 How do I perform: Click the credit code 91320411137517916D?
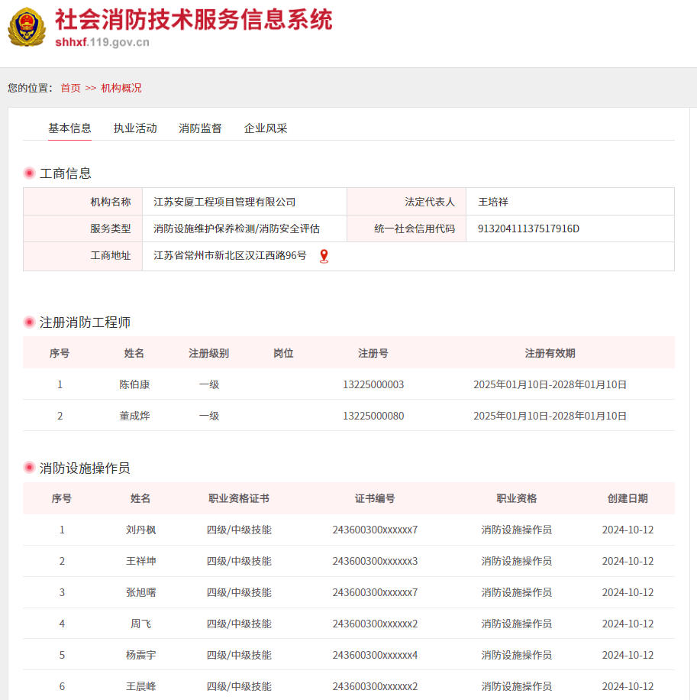point(528,228)
